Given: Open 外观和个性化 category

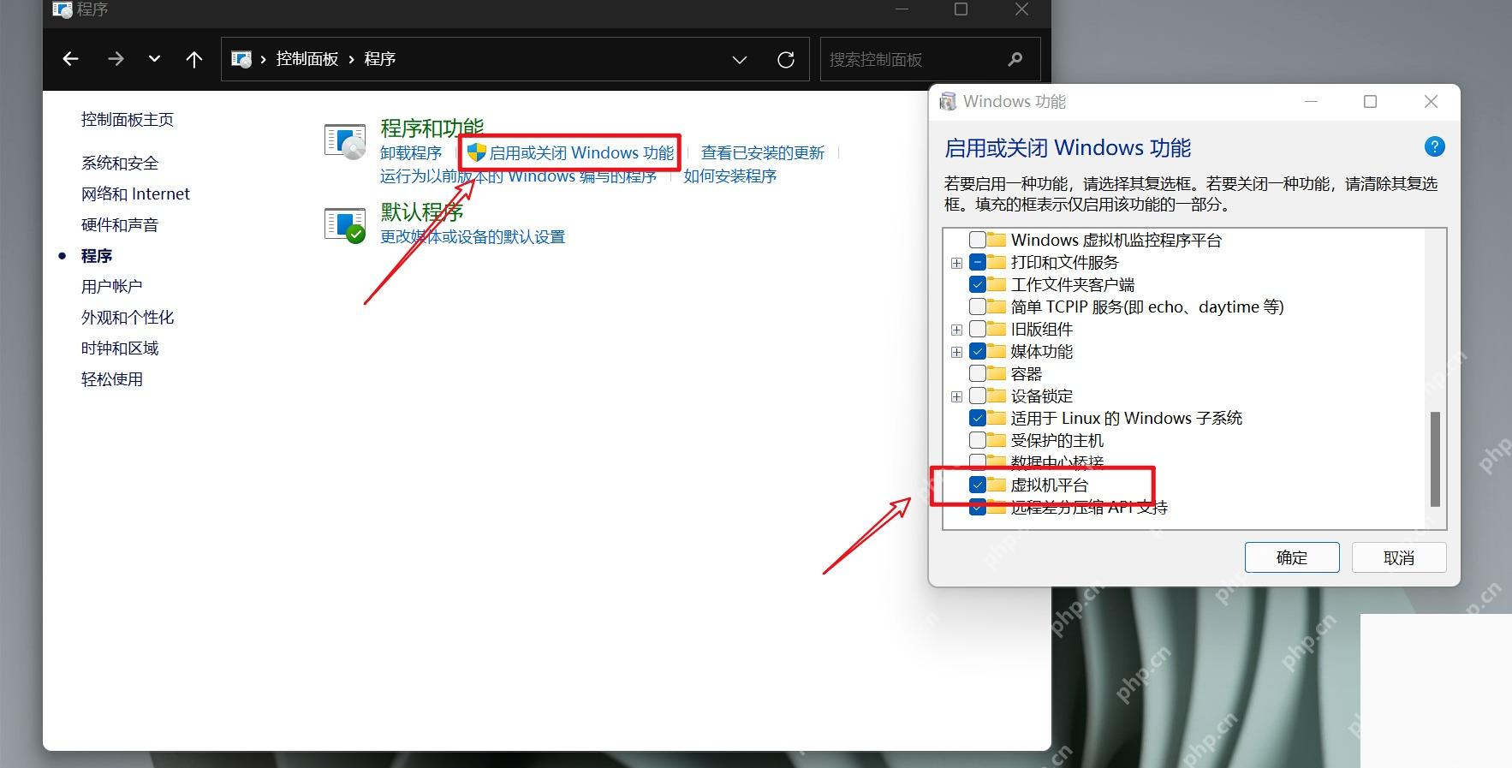Looking at the screenshot, I should tap(128, 317).
